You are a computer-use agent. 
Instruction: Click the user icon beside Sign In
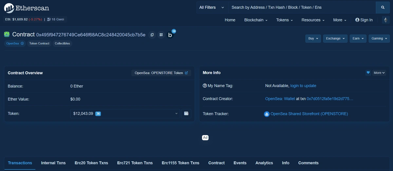(x=357, y=20)
